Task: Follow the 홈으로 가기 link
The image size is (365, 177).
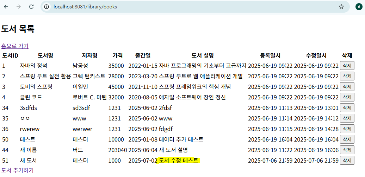Action: (15, 46)
